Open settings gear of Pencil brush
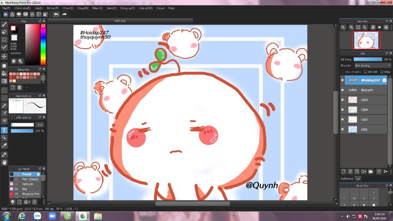The width and height of the screenshot is (393, 221). pos(38,174)
